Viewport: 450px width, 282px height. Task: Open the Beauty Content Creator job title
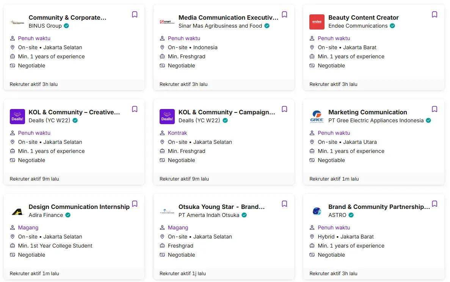pos(363,17)
